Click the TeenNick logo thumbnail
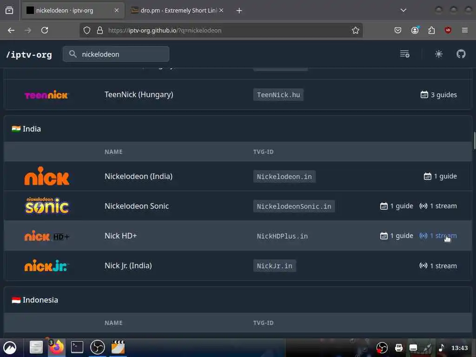Screen dimensions: 476x357 46,95
